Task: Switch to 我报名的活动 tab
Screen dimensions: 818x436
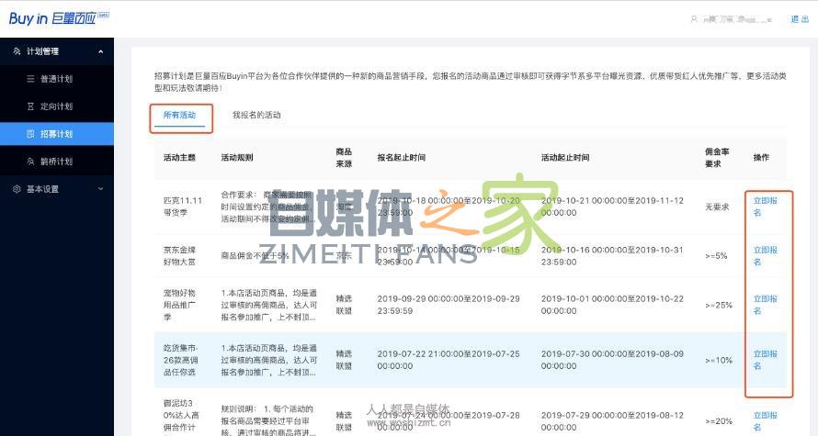Action: (x=256, y=115)
